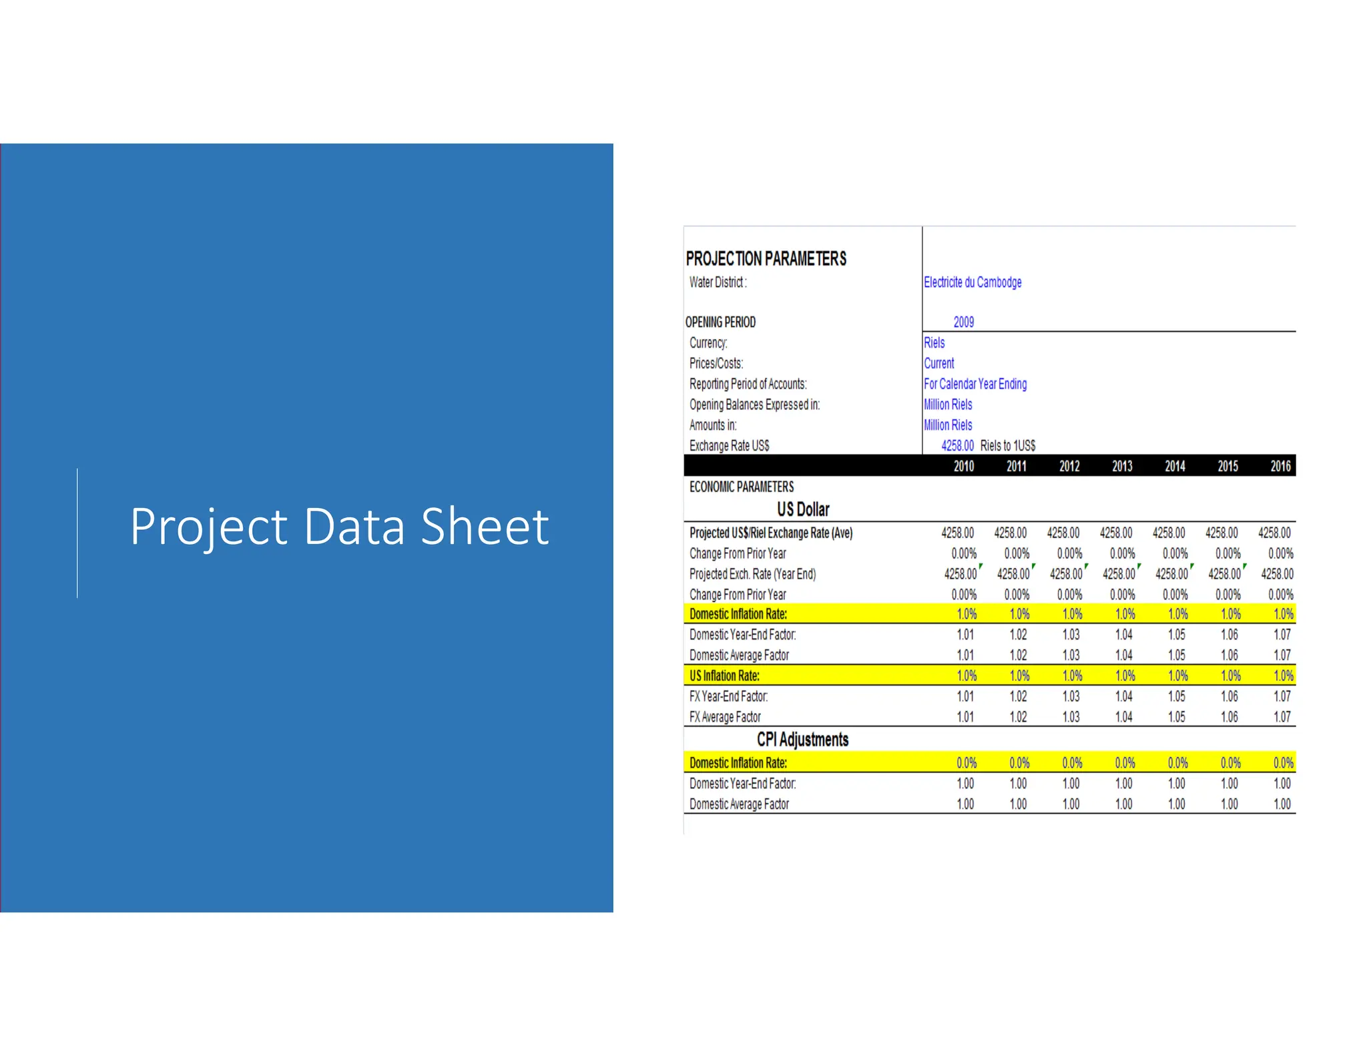Select the 2016 column header
This screenshot has height=1056, width=1367.
click(x=1280, y=467)
